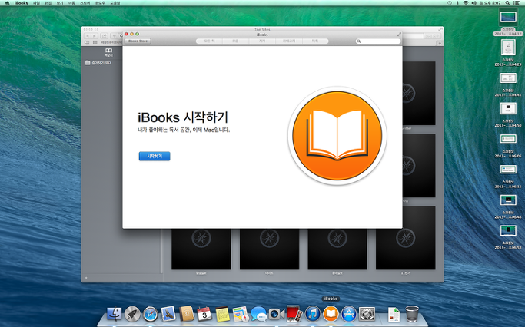Open bottom-right Top Sites thumbnail in Safari
525x327 pixels.
[405, 238]
